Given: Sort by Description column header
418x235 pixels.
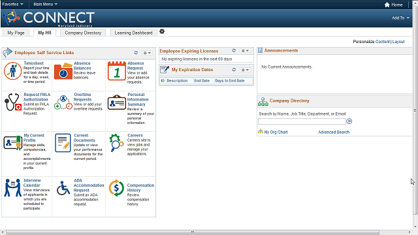Looking at the screenshot, I should click(x=177, y=81).
